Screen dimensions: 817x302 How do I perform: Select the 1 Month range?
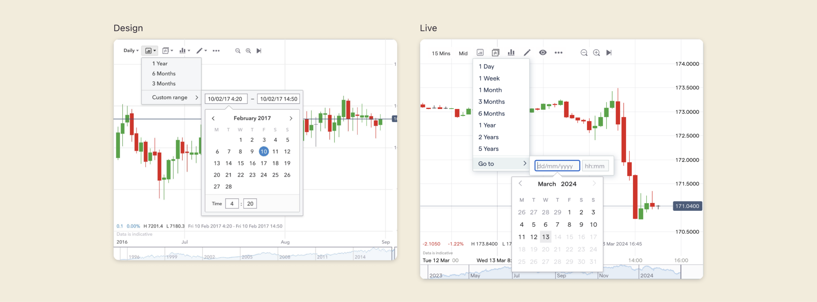point(501,90)
